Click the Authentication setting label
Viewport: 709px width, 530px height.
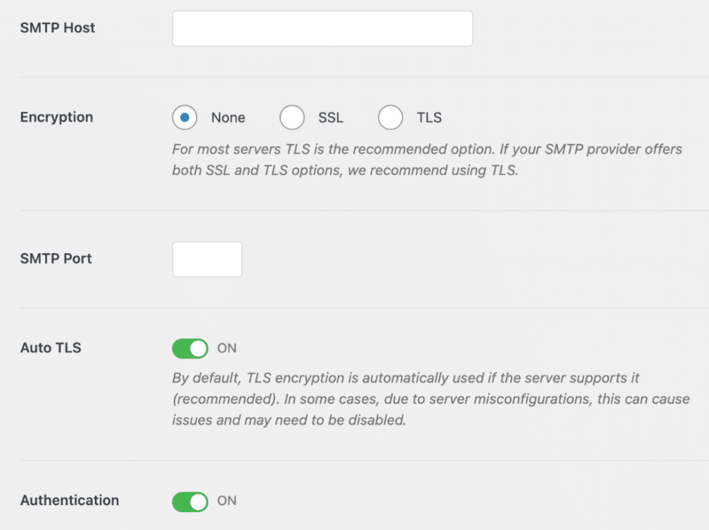click(x=69, y=501)
